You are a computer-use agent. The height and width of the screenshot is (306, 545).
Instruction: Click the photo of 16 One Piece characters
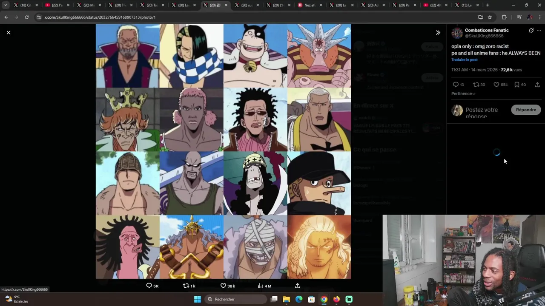point(224,151)
